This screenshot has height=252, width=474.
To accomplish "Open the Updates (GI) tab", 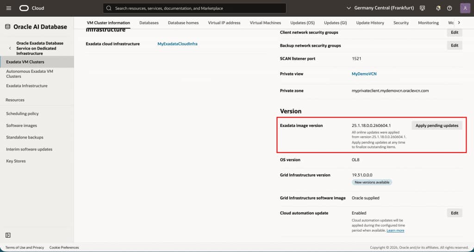I will coord(335,23).
